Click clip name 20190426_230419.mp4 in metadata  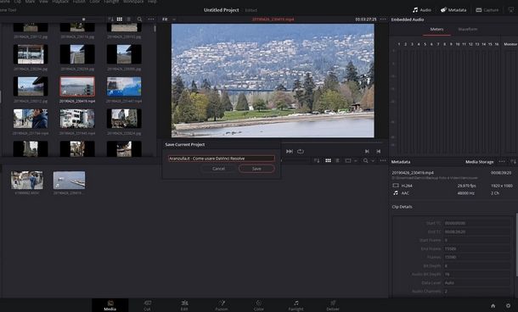413,172
